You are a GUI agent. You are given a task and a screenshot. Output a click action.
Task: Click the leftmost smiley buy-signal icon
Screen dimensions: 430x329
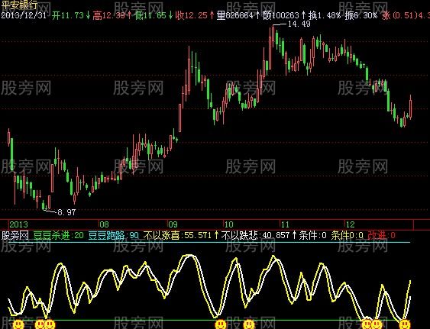click(18, 324)
